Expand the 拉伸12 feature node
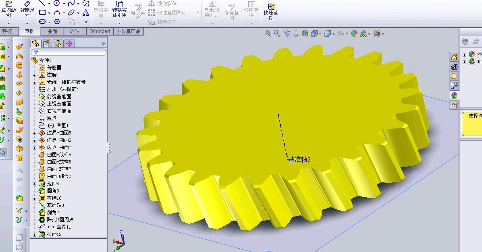 34,235
